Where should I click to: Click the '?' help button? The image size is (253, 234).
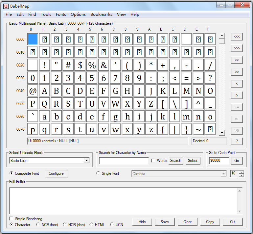pyautogui.click(x=237, y=141)
